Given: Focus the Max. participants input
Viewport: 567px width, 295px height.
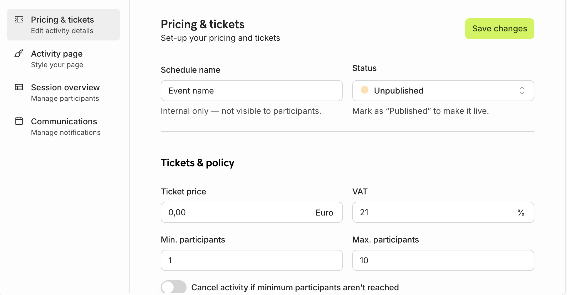Looking at the screenshot, I should point(443,260).
